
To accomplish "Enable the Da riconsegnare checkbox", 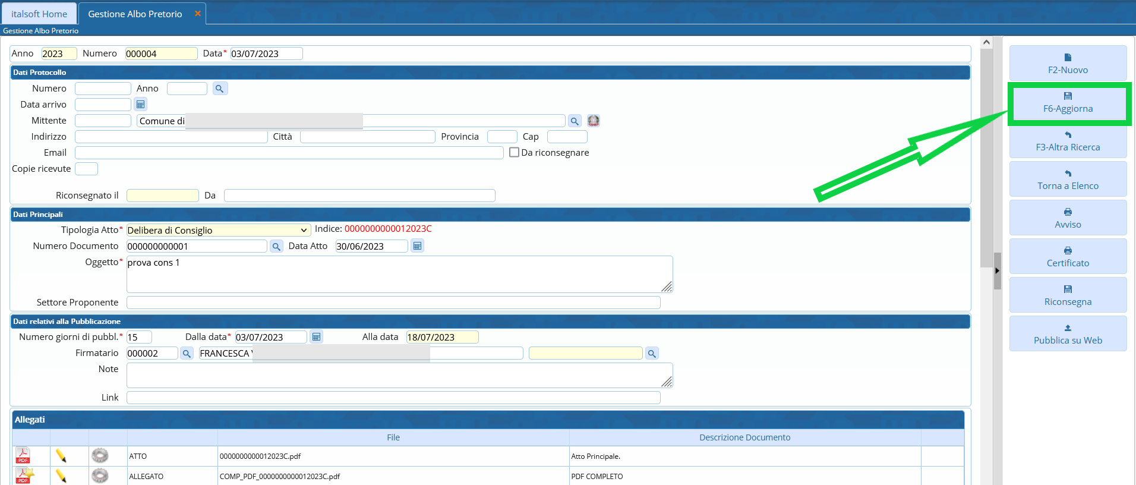I will click(x=515, y=152).
